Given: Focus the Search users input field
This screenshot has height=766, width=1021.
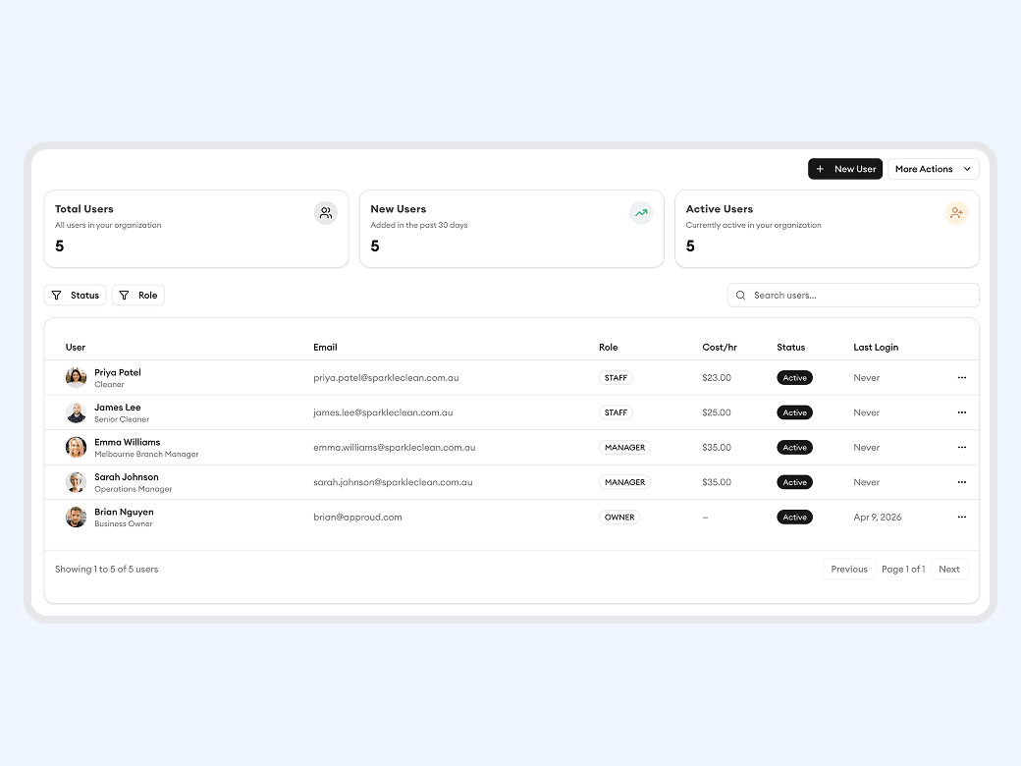Looking at the screenshot, I should pyautogui.click(x=859, y=296).
